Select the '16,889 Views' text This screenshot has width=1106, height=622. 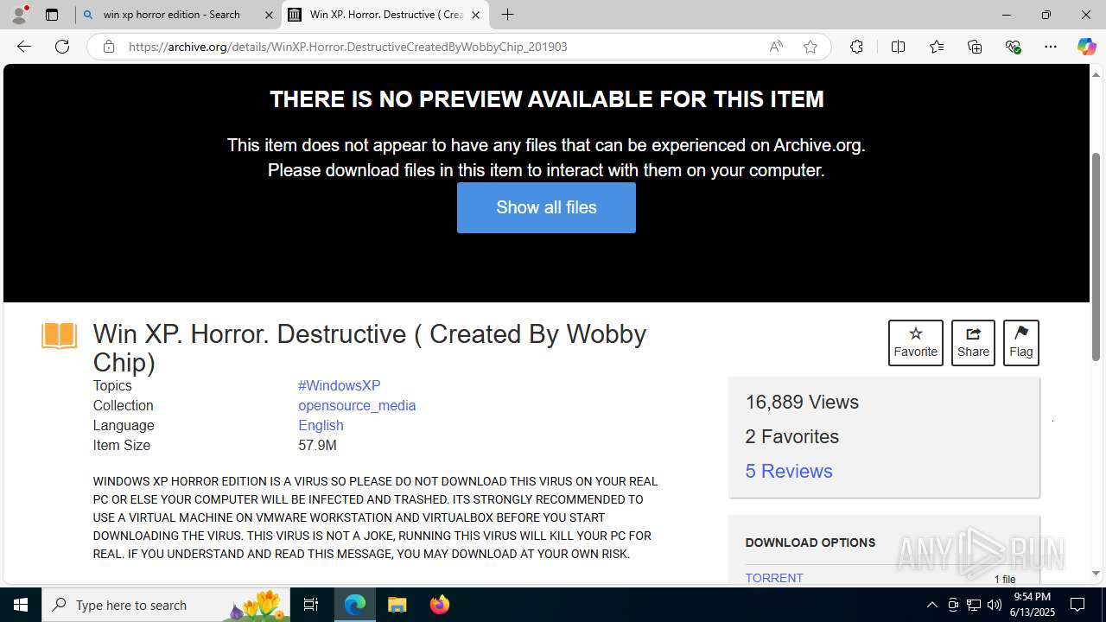click(x=802, y=402)
